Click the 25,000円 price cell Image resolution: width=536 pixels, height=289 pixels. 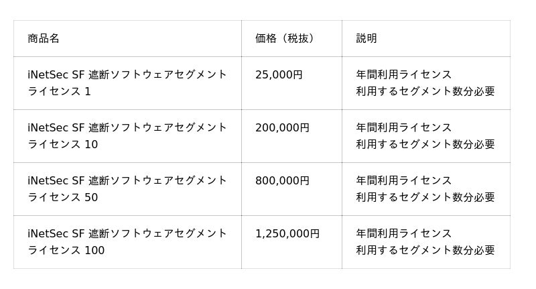tap(279, 74)
